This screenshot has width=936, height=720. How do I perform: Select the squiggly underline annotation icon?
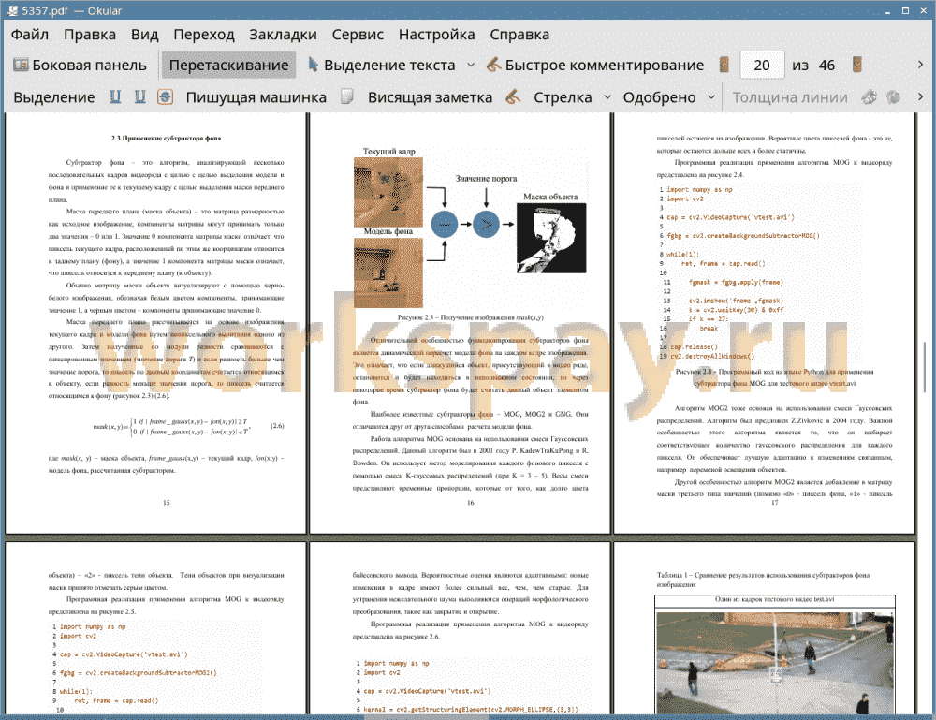pos(139,97)
